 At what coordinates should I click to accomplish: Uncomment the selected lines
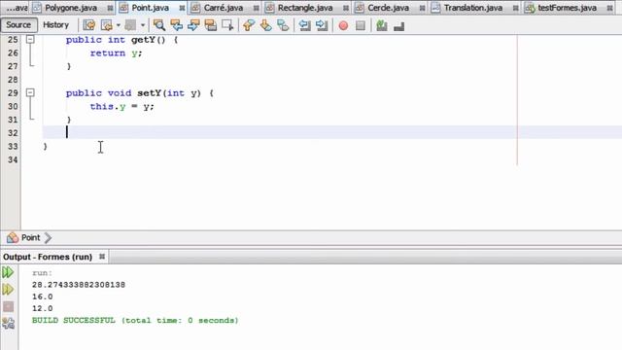398,25
